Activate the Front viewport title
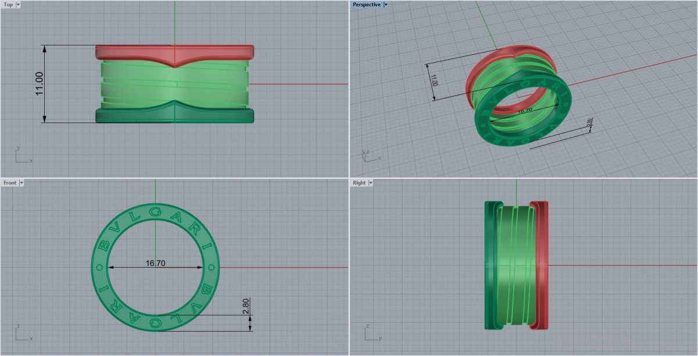 (10, 183)
